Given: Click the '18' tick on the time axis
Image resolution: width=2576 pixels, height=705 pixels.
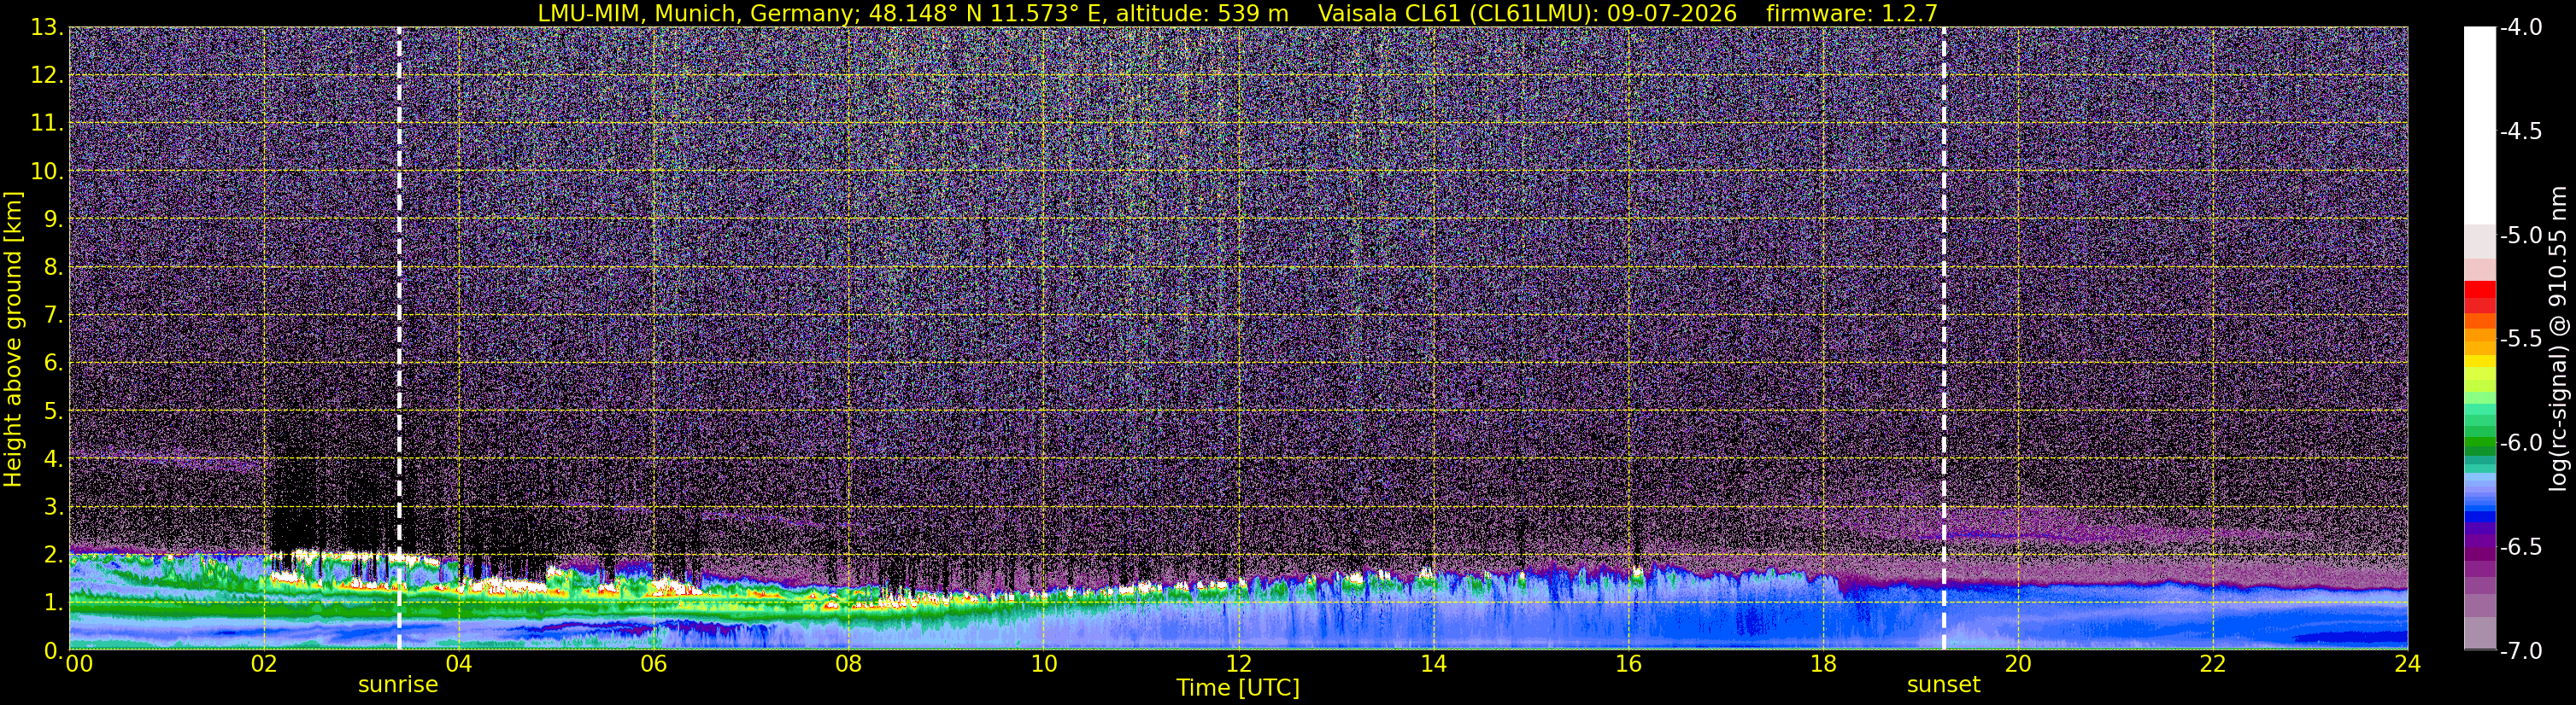Looking at the screenshot, I should click(1823, 664).
